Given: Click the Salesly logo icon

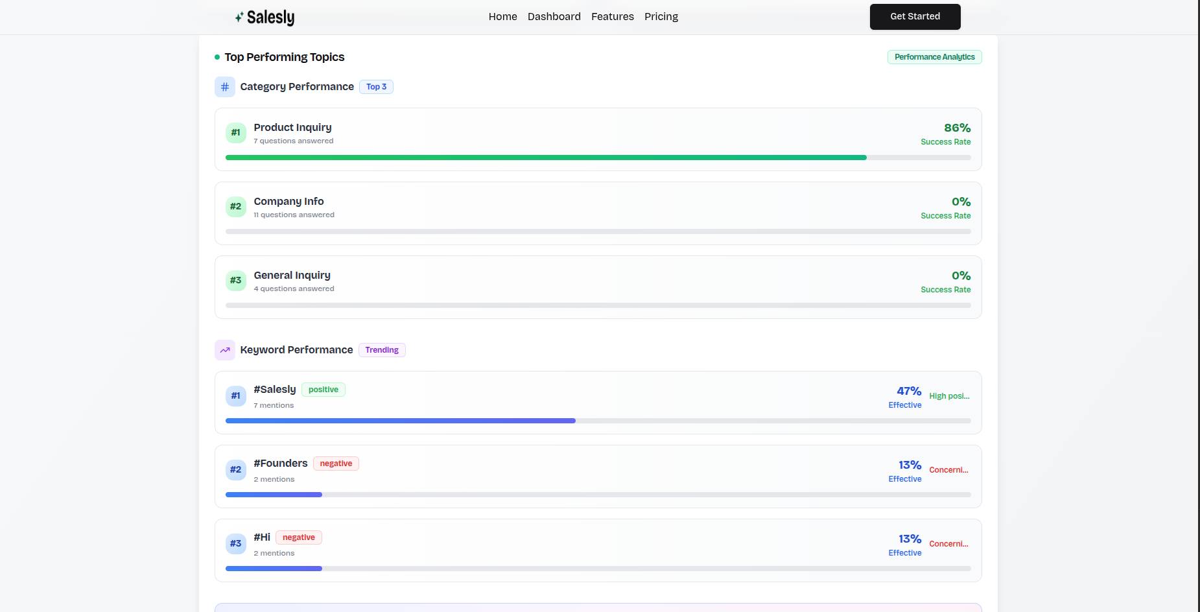Looking at the screenshot, I should (239, 18).
